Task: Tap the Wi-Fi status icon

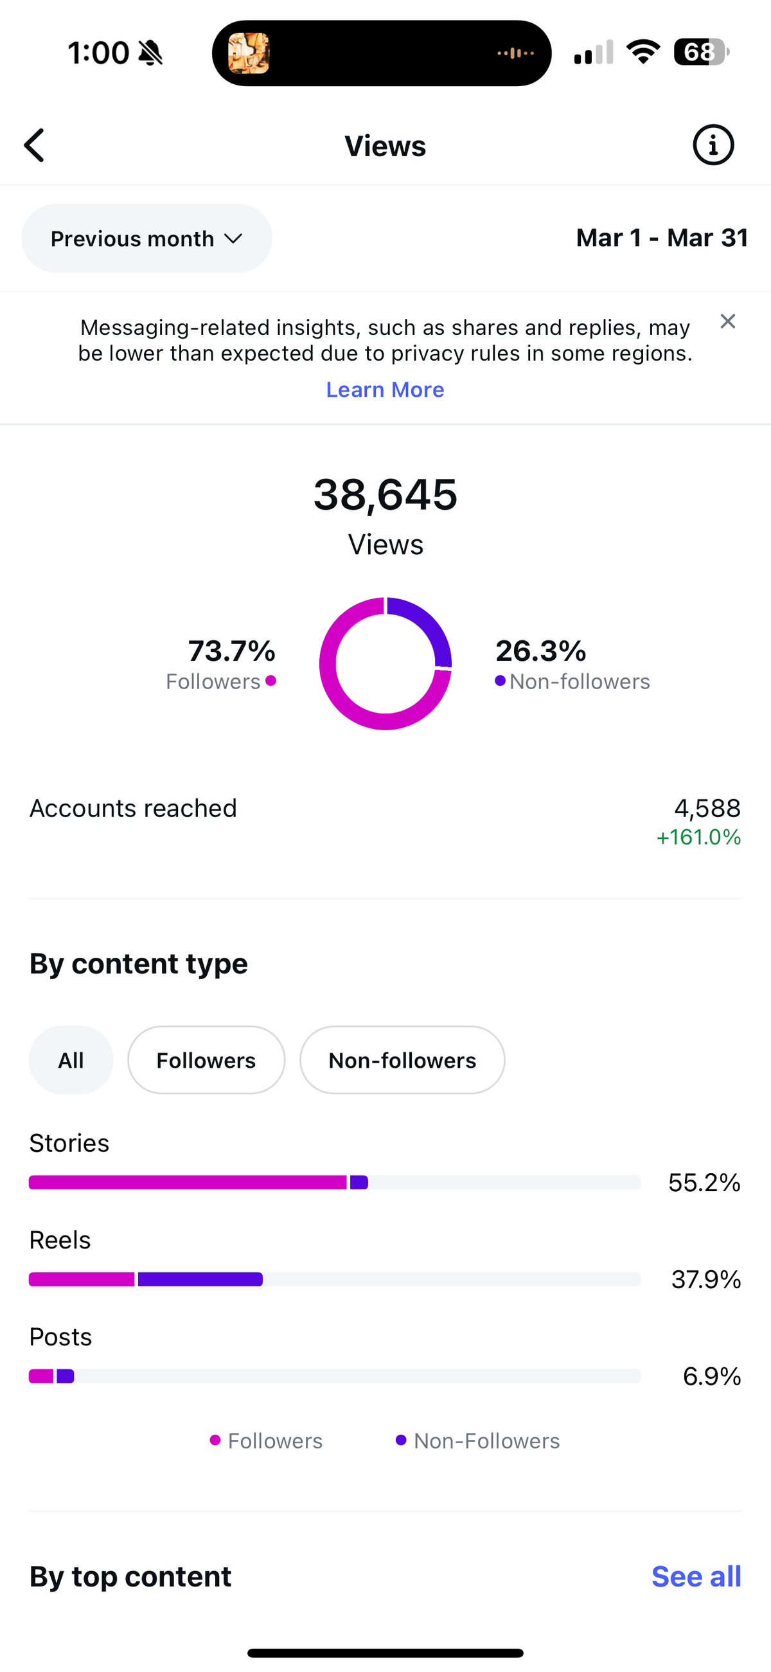Action: 642,52
